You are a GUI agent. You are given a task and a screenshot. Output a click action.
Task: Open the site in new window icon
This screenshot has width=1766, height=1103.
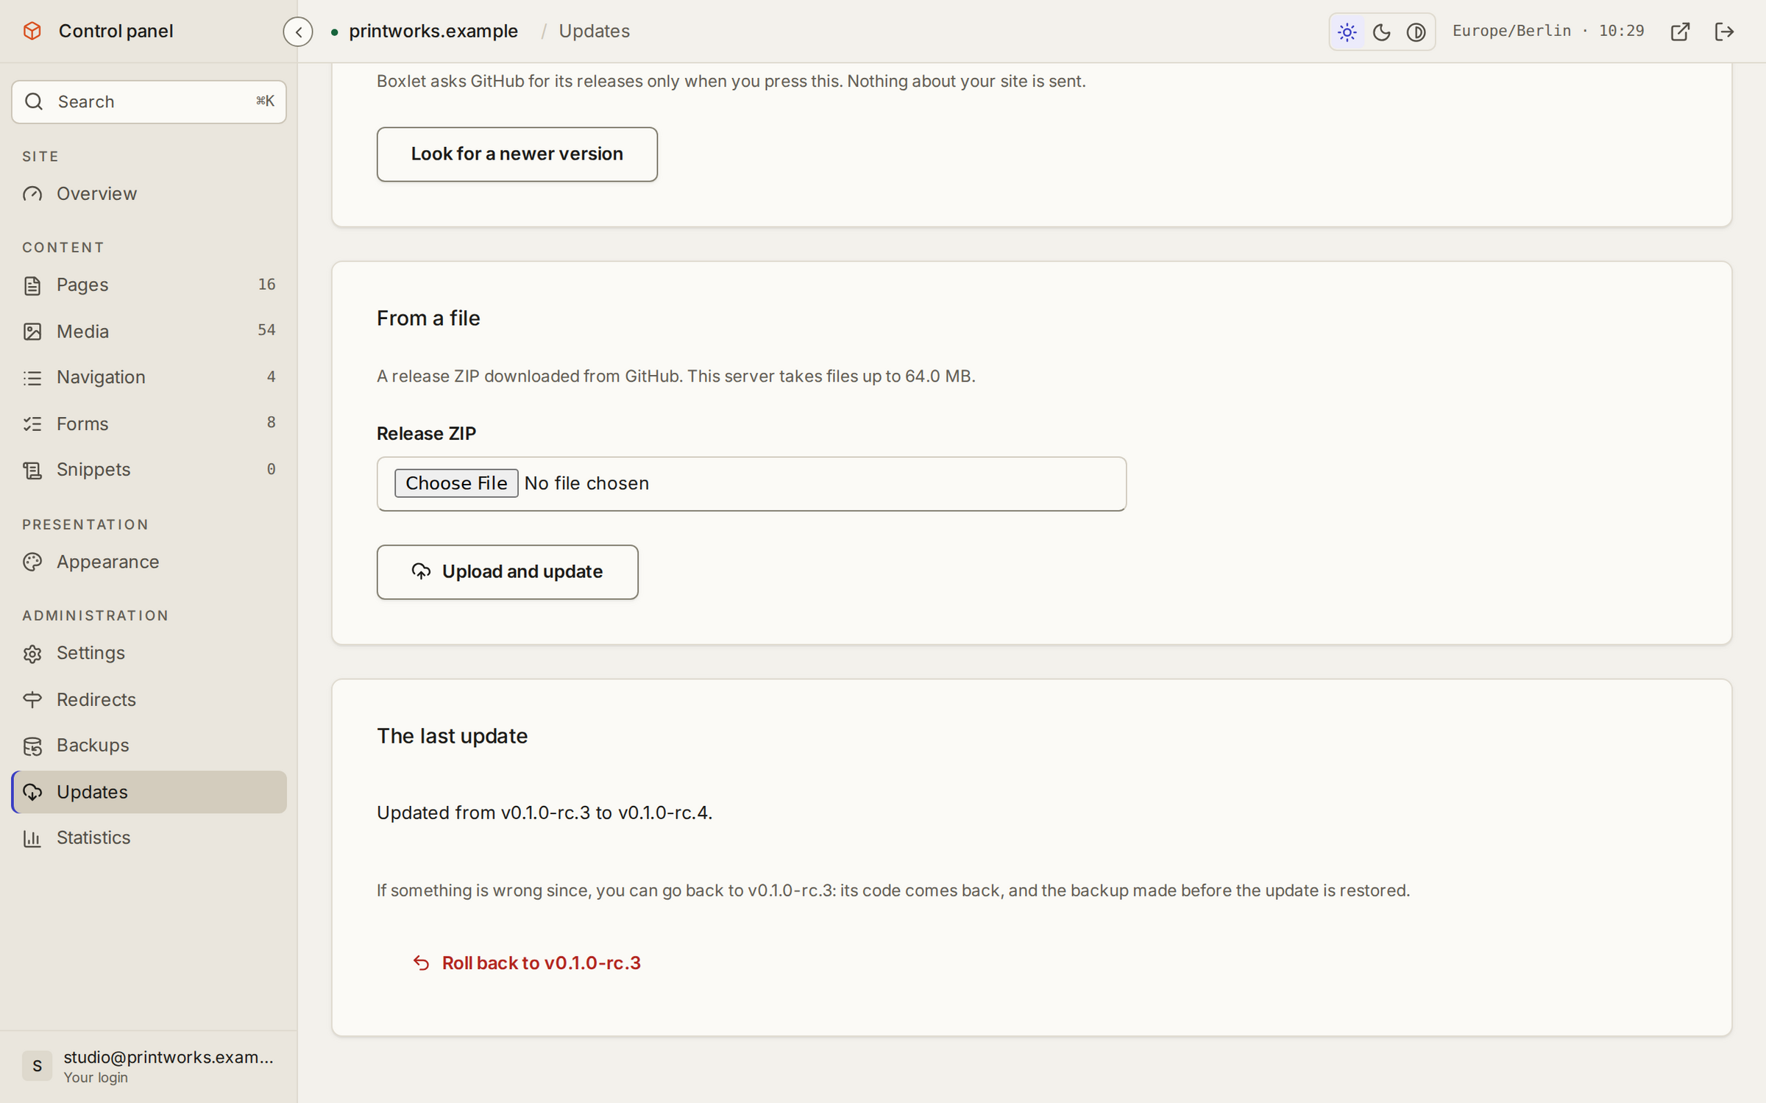point(1680,32)
